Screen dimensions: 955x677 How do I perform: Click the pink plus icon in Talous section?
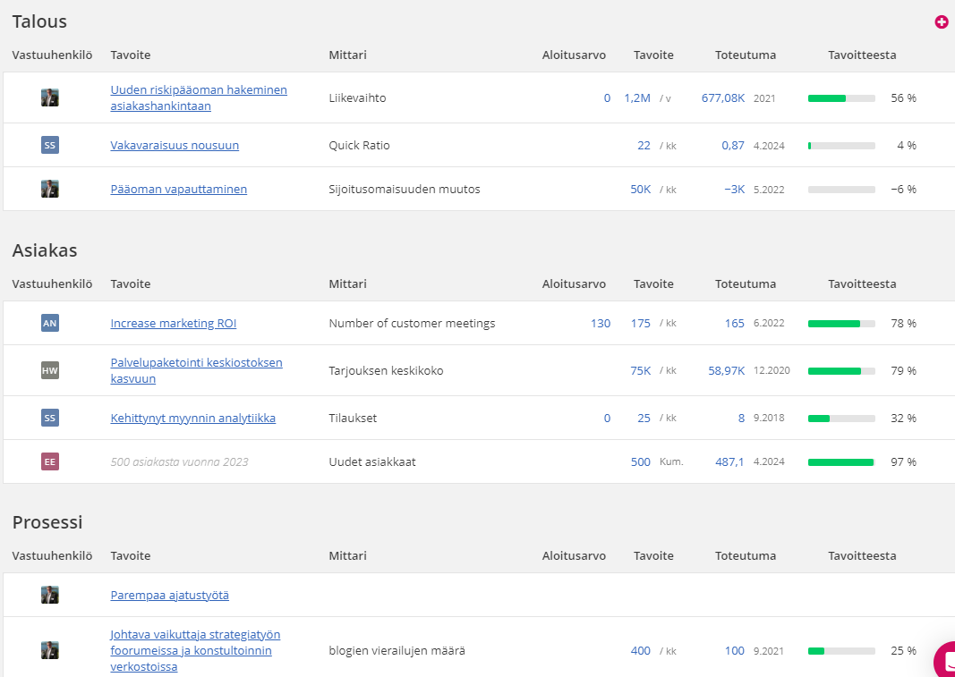[941, 22]
